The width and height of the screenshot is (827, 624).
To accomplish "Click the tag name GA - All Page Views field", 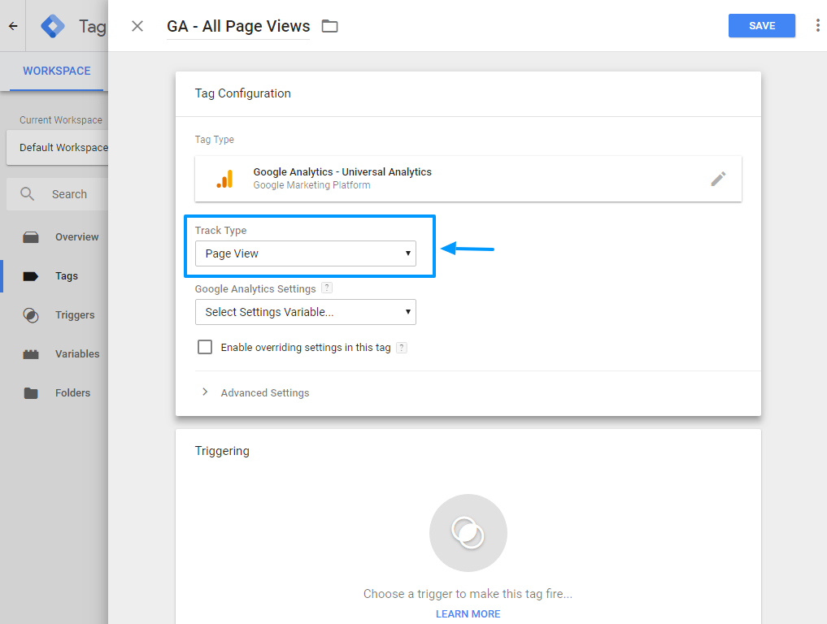I will point(237,26).
